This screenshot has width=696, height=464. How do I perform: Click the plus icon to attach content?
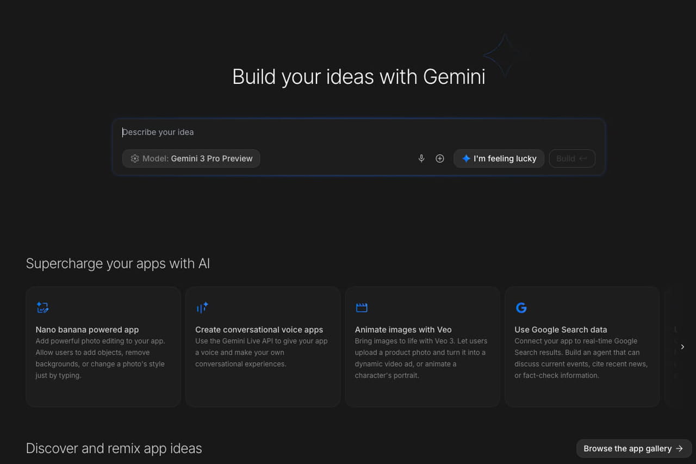[440, 158]
